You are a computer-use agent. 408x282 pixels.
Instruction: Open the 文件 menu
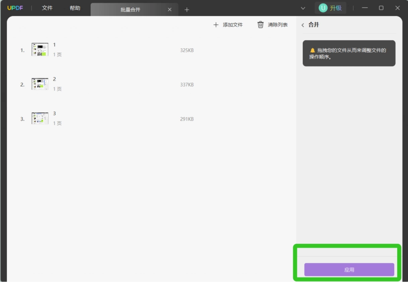coord(47,8)
